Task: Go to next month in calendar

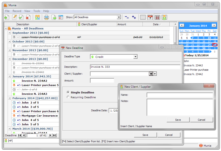Action: coord(214,25)
